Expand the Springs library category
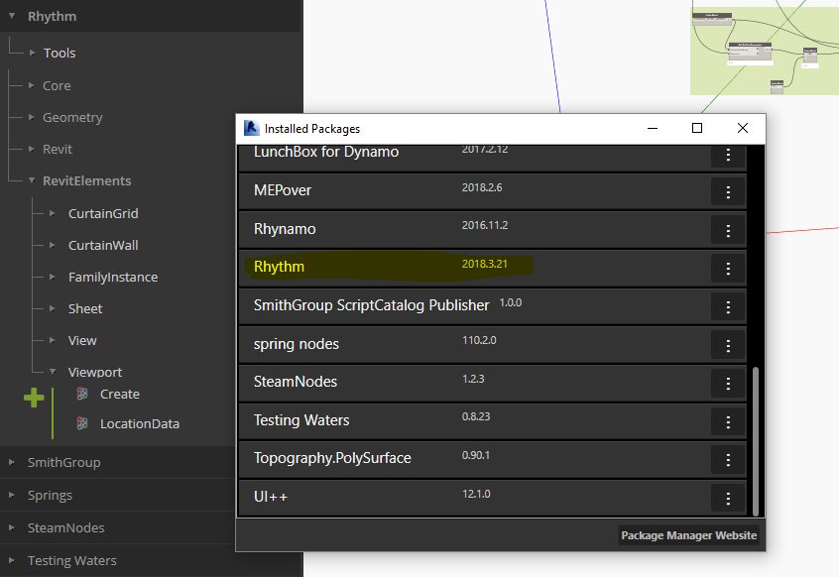Image resolution: width=839 pixels, height=577 pixels. point(11,495)
